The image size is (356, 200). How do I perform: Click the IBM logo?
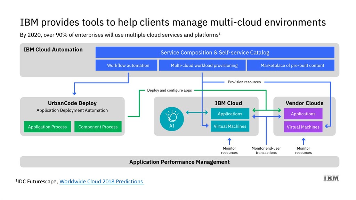[x=331, y=178]
